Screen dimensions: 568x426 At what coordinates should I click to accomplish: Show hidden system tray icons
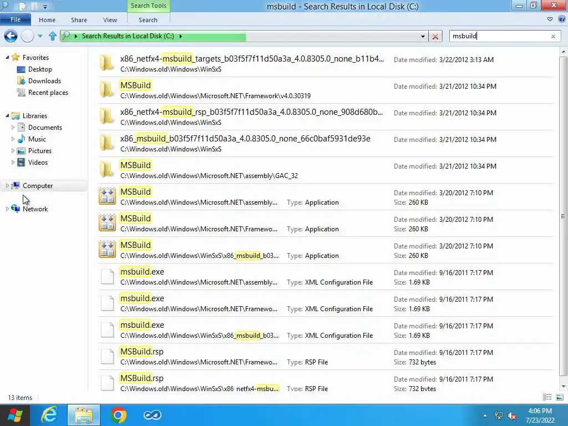pyautogui.click(x=485, y=415)
